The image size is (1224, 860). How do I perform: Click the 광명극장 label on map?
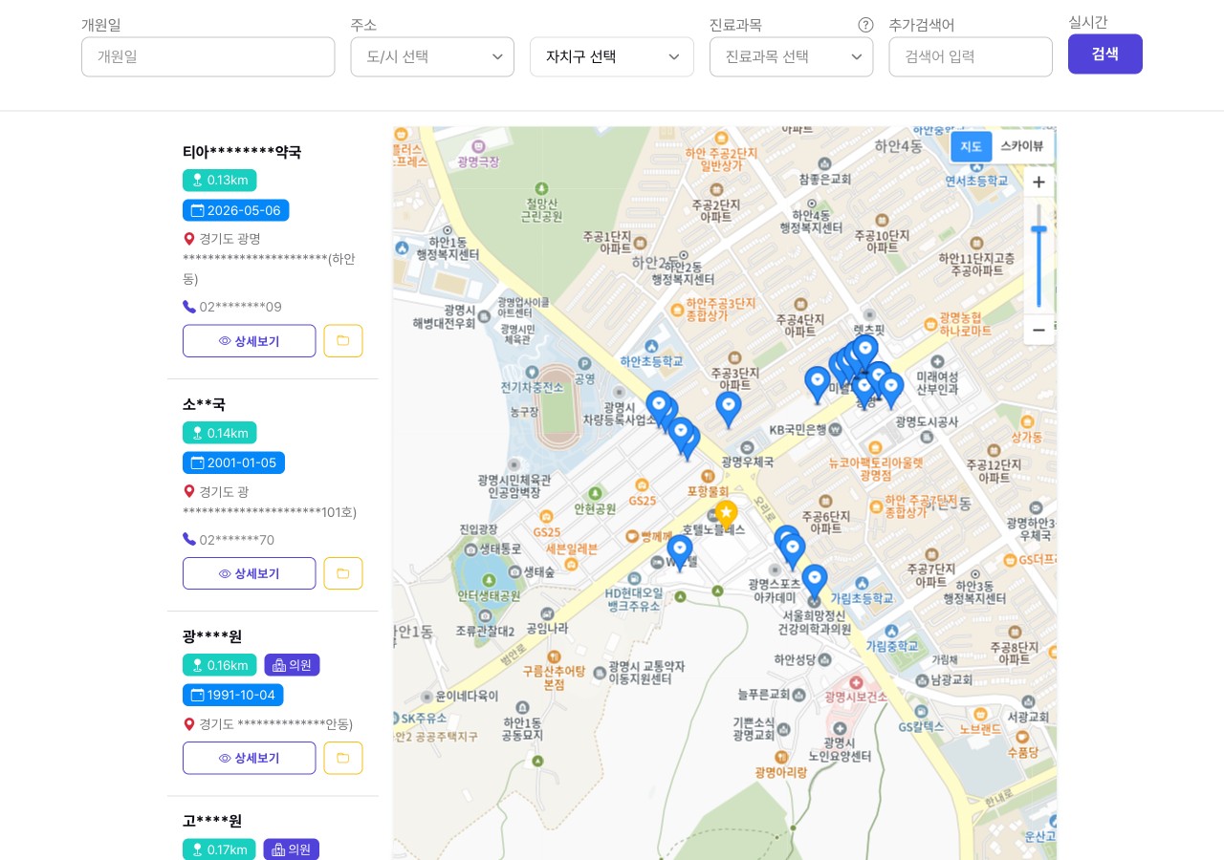coord(478,162)
